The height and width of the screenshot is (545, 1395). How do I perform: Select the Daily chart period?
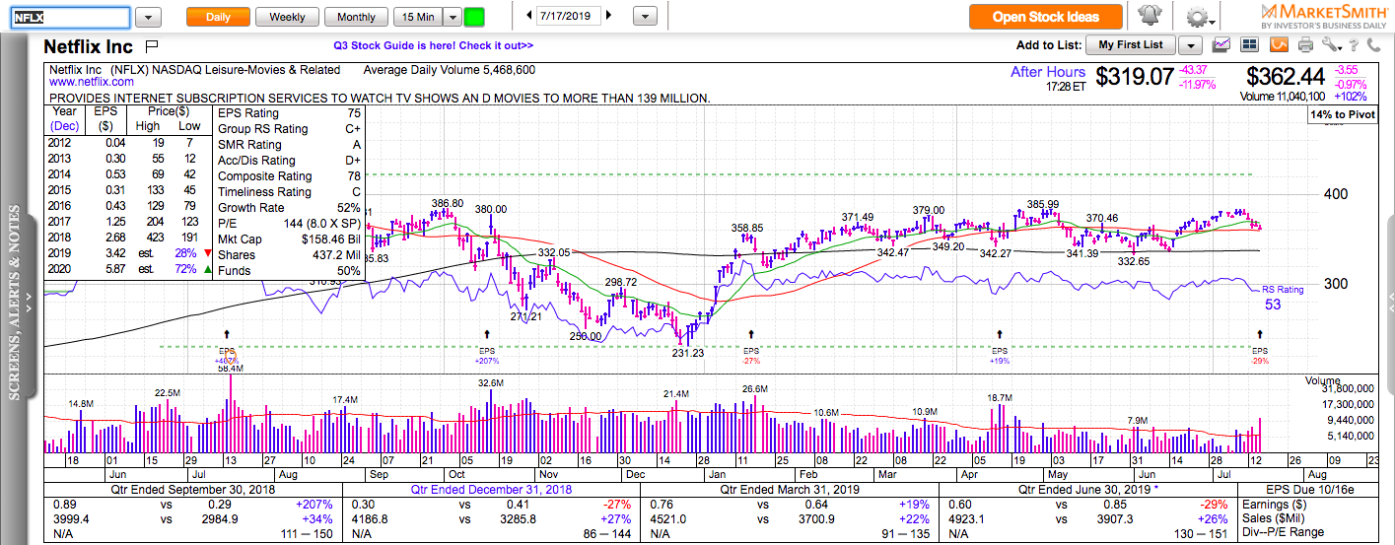click(218, 17)
